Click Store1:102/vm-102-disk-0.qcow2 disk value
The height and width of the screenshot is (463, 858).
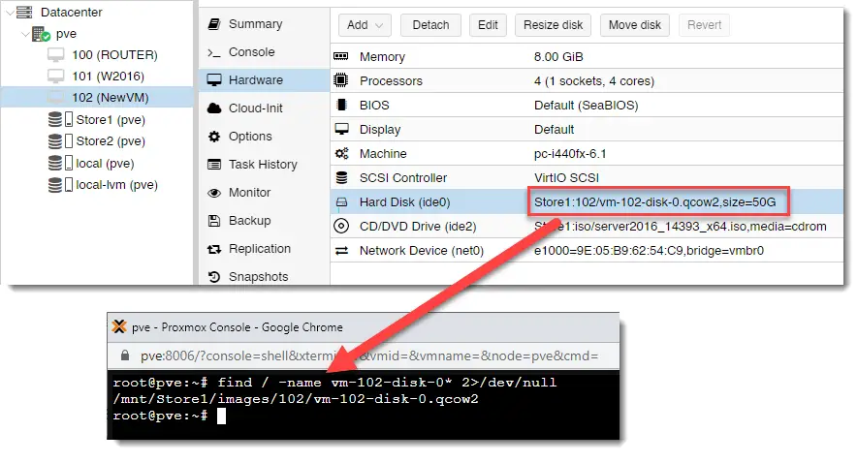(x=655, y=202)
